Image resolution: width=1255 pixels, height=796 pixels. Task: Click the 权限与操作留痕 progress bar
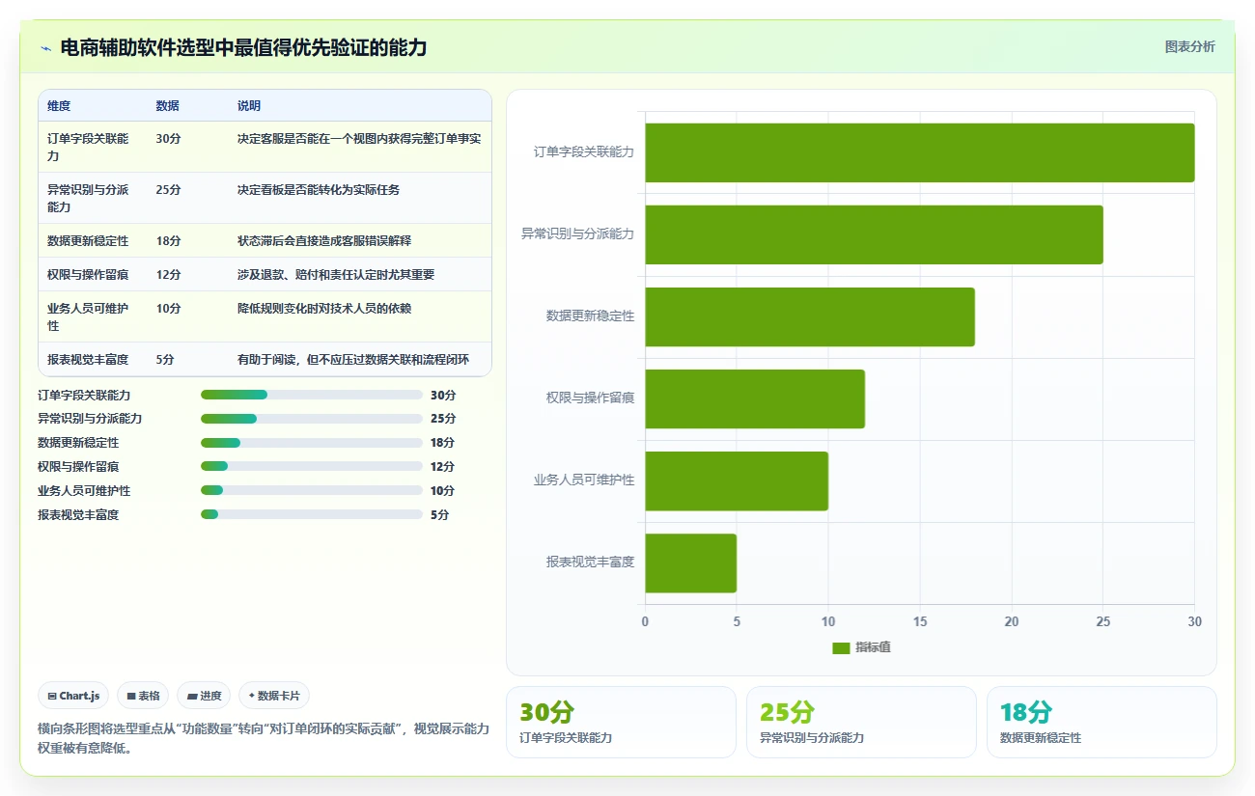312,466
